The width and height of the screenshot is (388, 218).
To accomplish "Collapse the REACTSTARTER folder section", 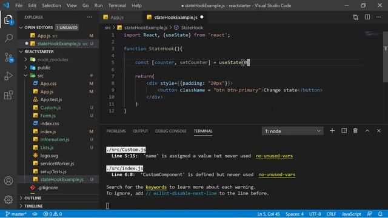I will pyautogui.click(x=21, y=51).
